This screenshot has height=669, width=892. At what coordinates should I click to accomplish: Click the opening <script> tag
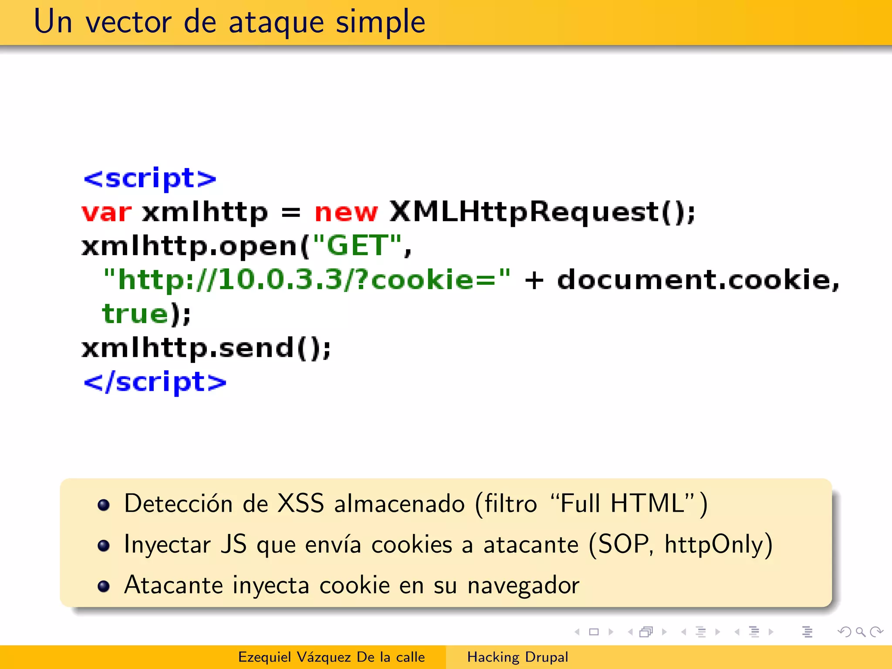coord(150,179)
